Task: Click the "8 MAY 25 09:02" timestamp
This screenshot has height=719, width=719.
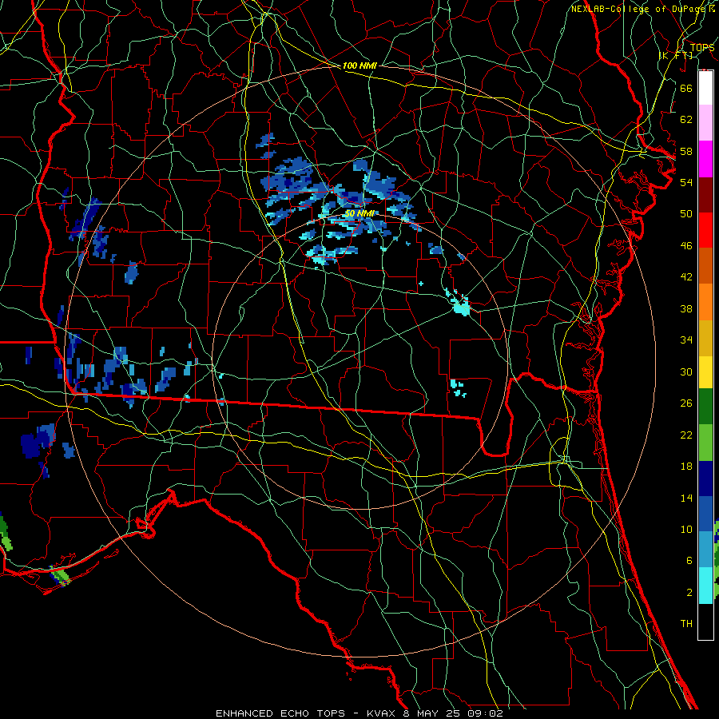Action: pyautogui.click(x=453, y=713)
